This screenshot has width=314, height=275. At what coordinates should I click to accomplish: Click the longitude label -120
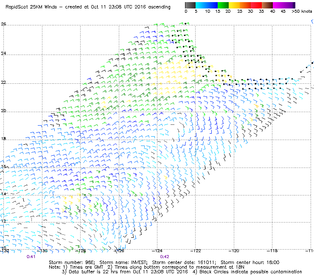tap(234, 251)
